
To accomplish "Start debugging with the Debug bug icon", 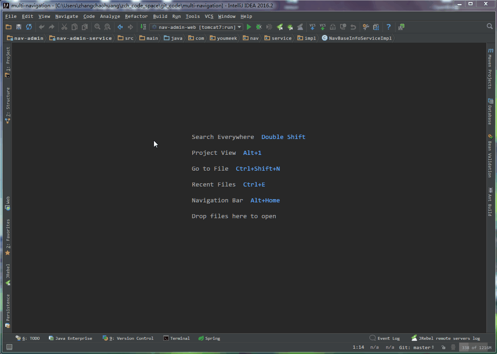I will [259, 27].
